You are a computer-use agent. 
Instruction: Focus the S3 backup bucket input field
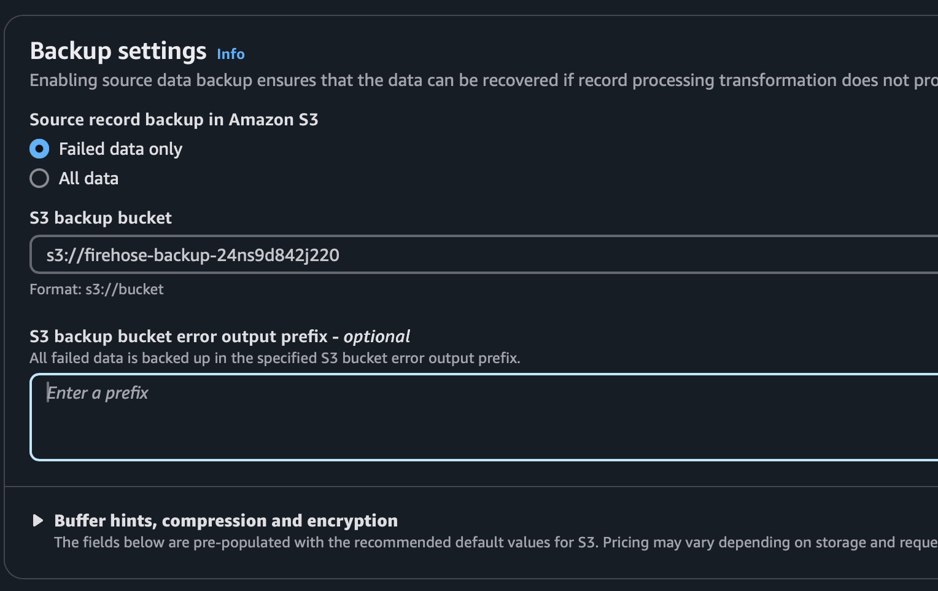[484, 254]
